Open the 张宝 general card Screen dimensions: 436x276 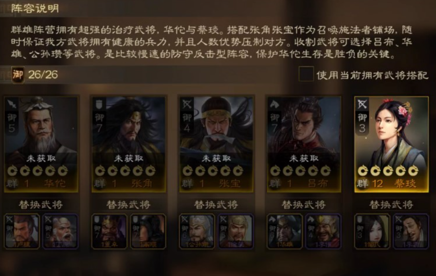216,144
